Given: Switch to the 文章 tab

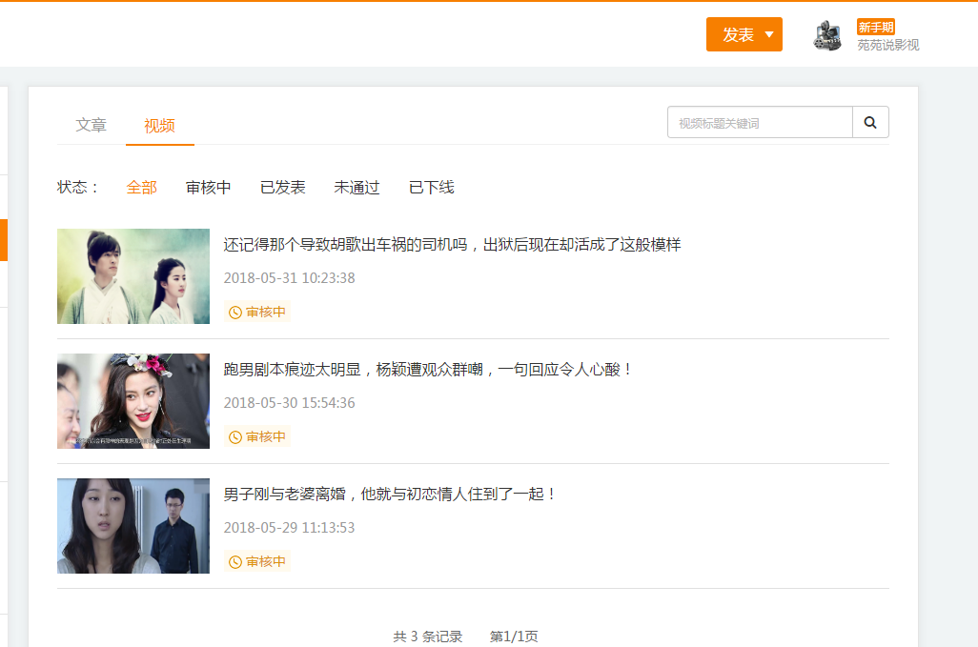Looking at the screenshot, I should pos(91,124).
